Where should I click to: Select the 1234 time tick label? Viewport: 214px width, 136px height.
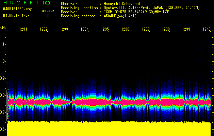pyautogui.click(x=85, y=30)
